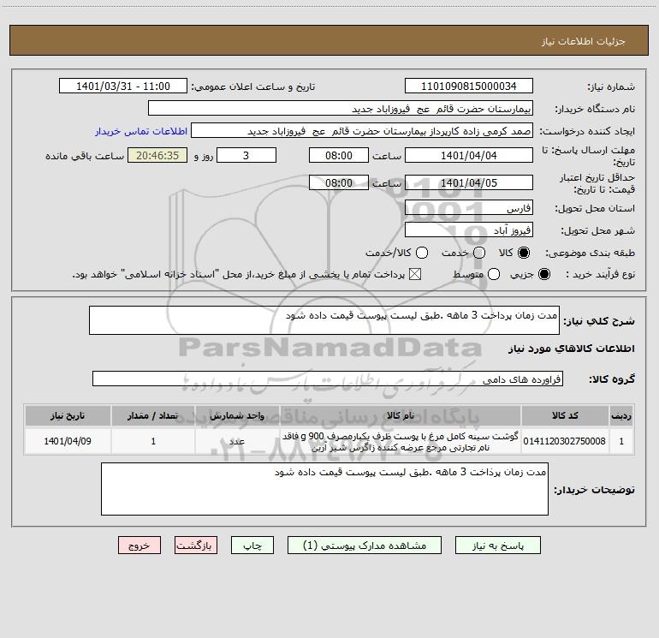Click the need date cell 1401/04/09
Image resolution: width=659 pixels, height=638 pixels.
coord(68,441)
